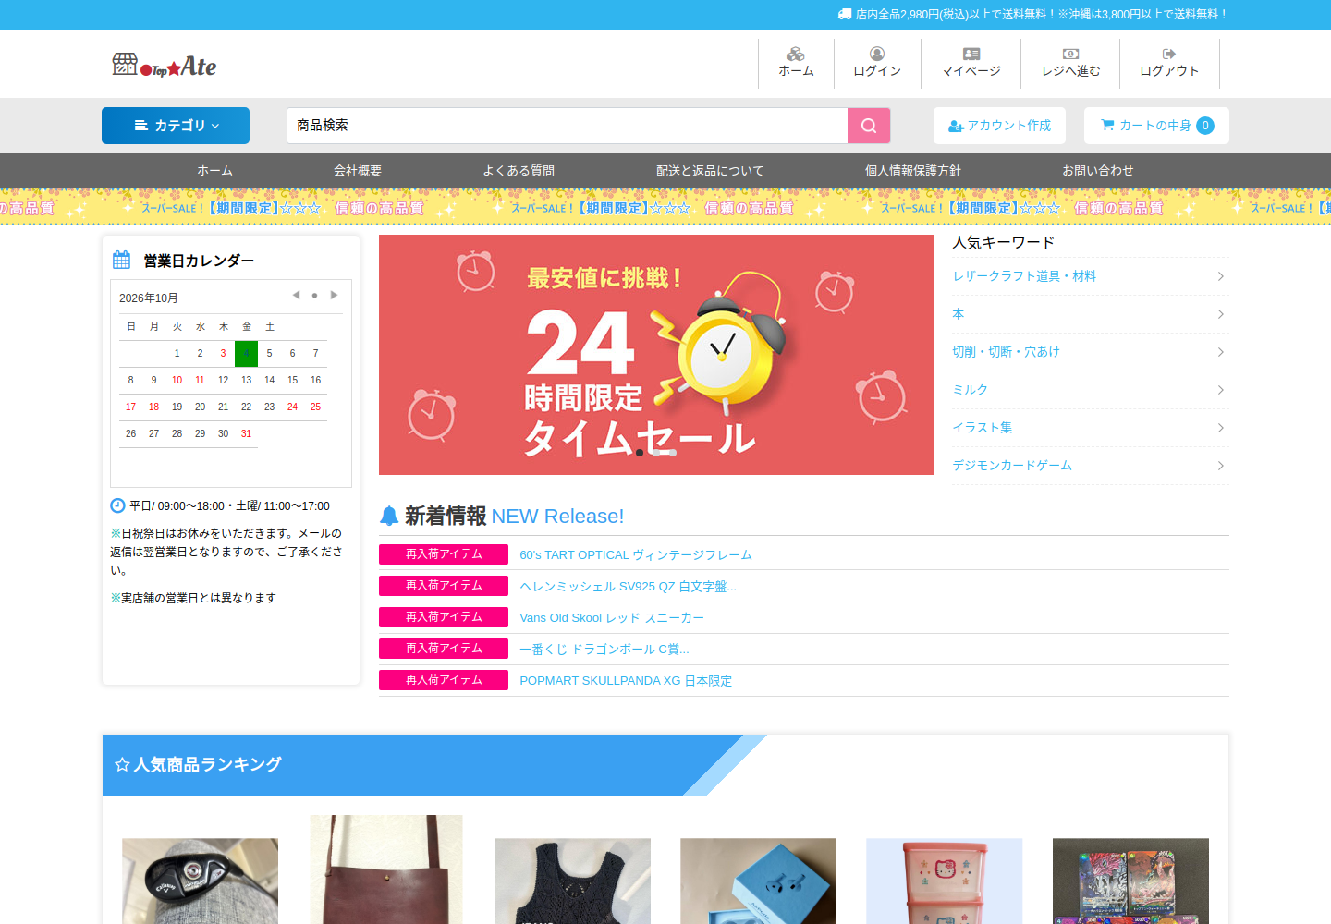Viewport: 1331px width, 924px height.
Task: Expand the ミルク keyword chevron
Action: click(1221, 390)
